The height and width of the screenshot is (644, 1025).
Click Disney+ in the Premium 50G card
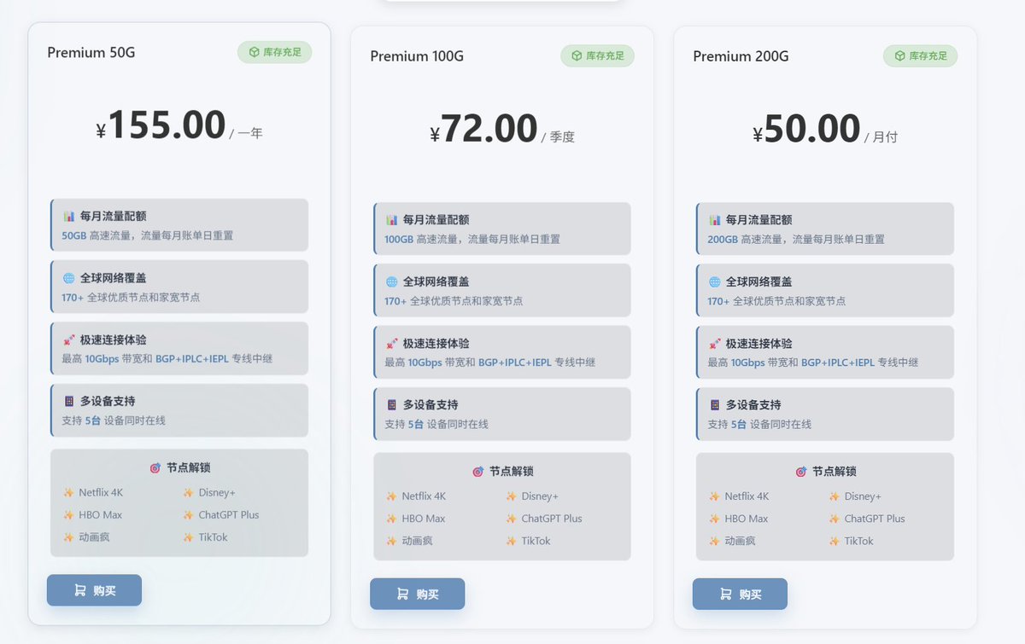tap(217, 492)
